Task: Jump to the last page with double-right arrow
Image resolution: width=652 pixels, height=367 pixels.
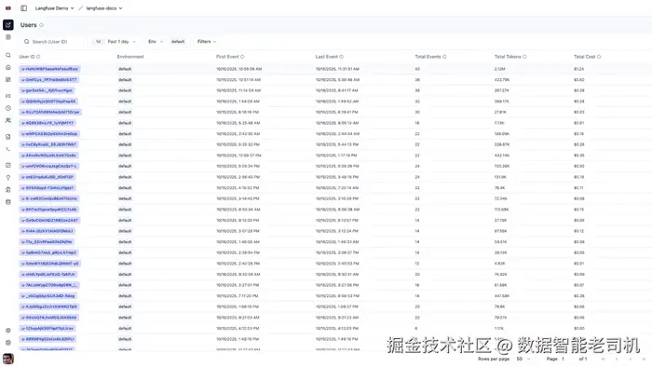Action: 645,359
